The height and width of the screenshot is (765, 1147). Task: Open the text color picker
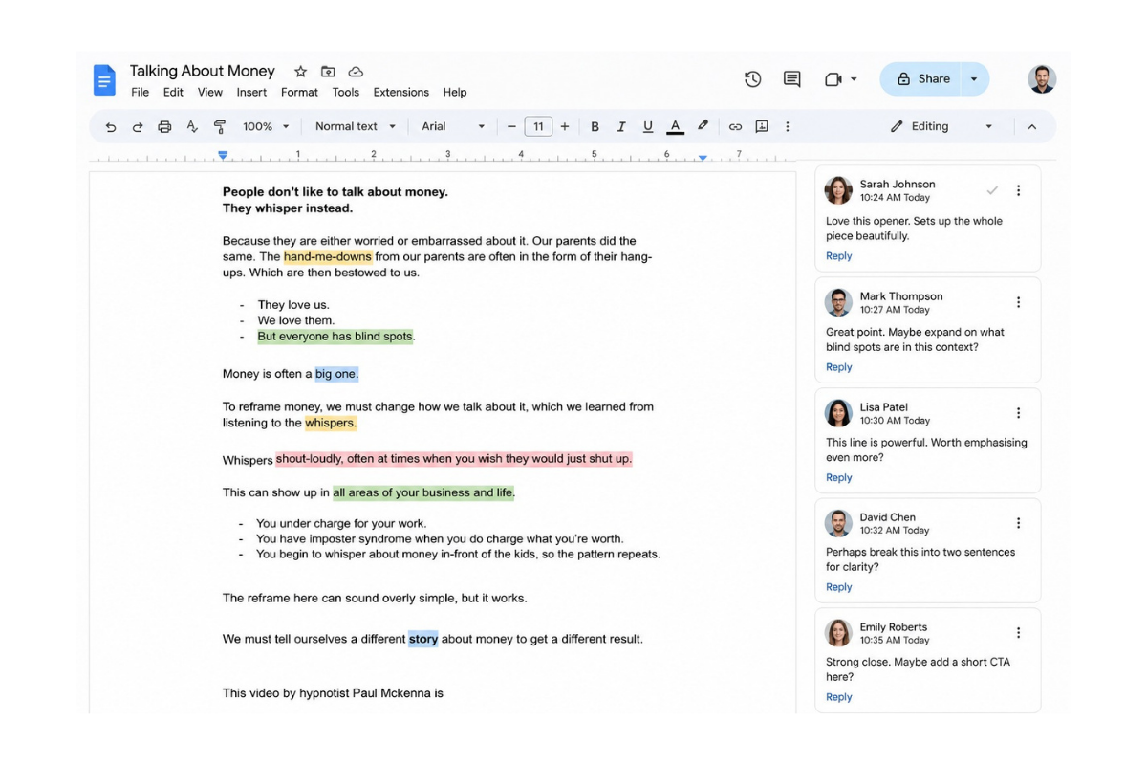point(675,126)
